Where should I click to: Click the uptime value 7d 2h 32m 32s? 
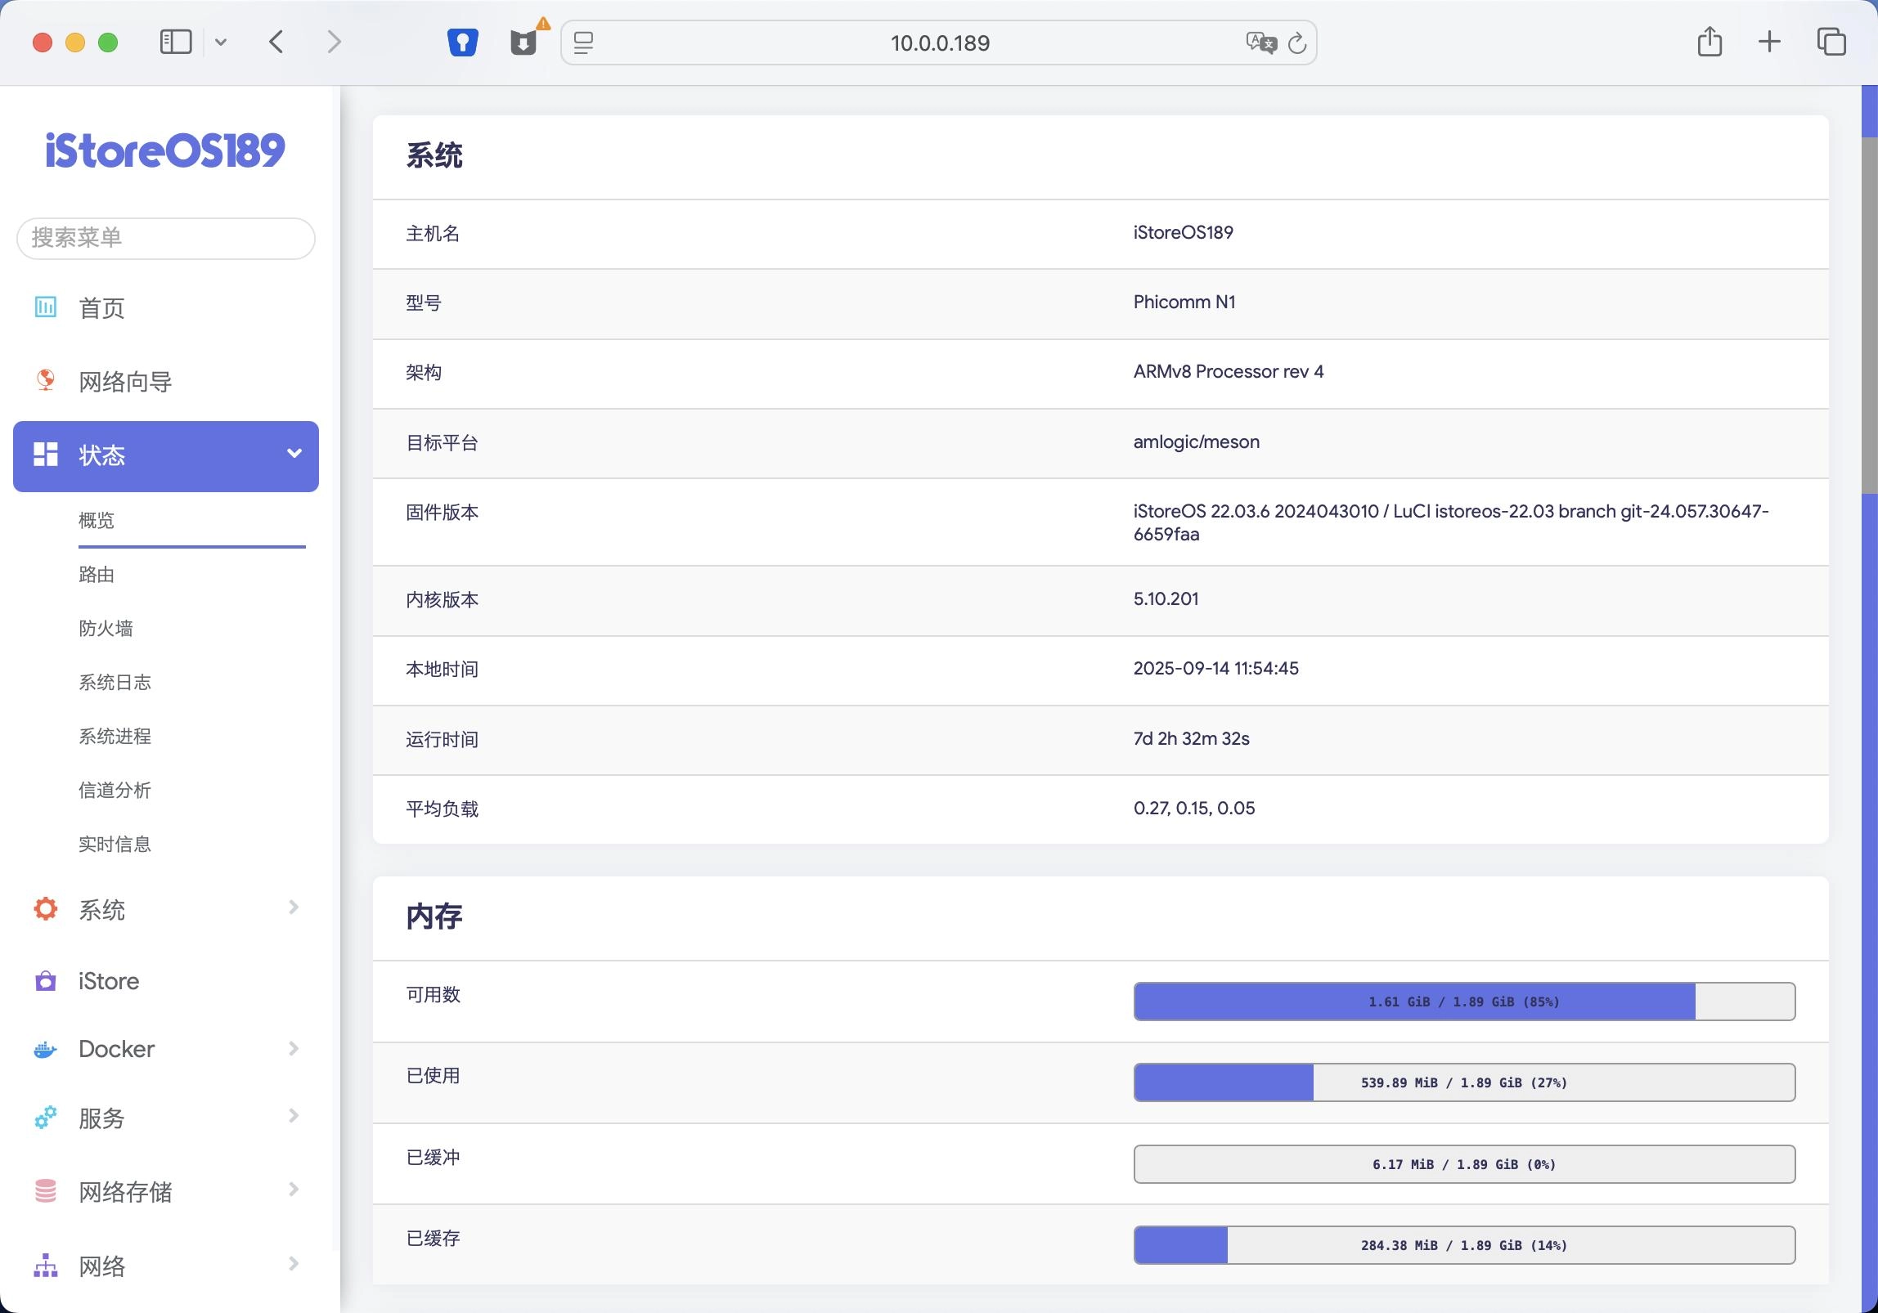1191,738
